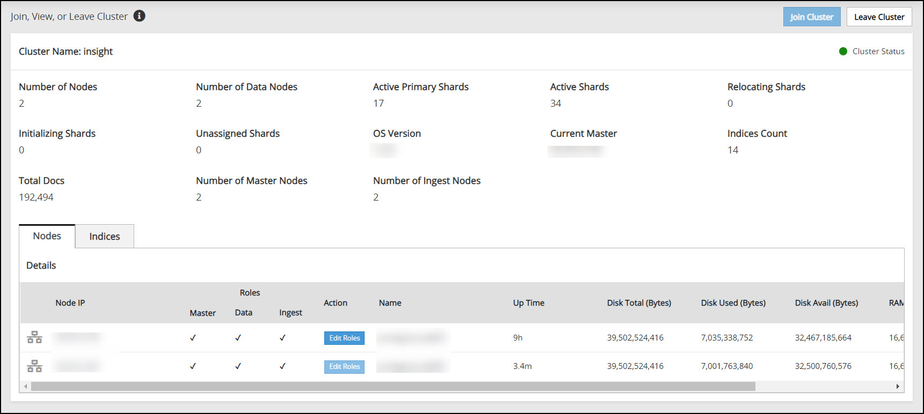The width and height of the screenshot is (924, 414).
Task: Click the Node IP column header
Action: click(70, 303)
